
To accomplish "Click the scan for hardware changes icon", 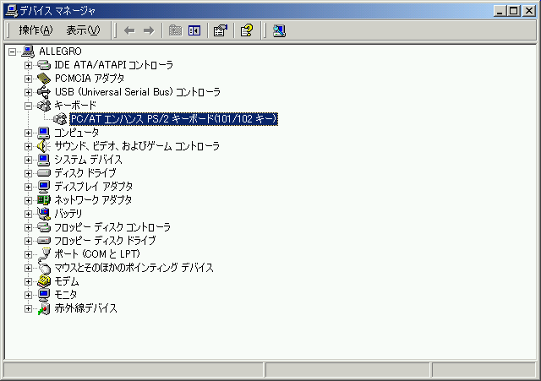I will click(x=279, y=30).
